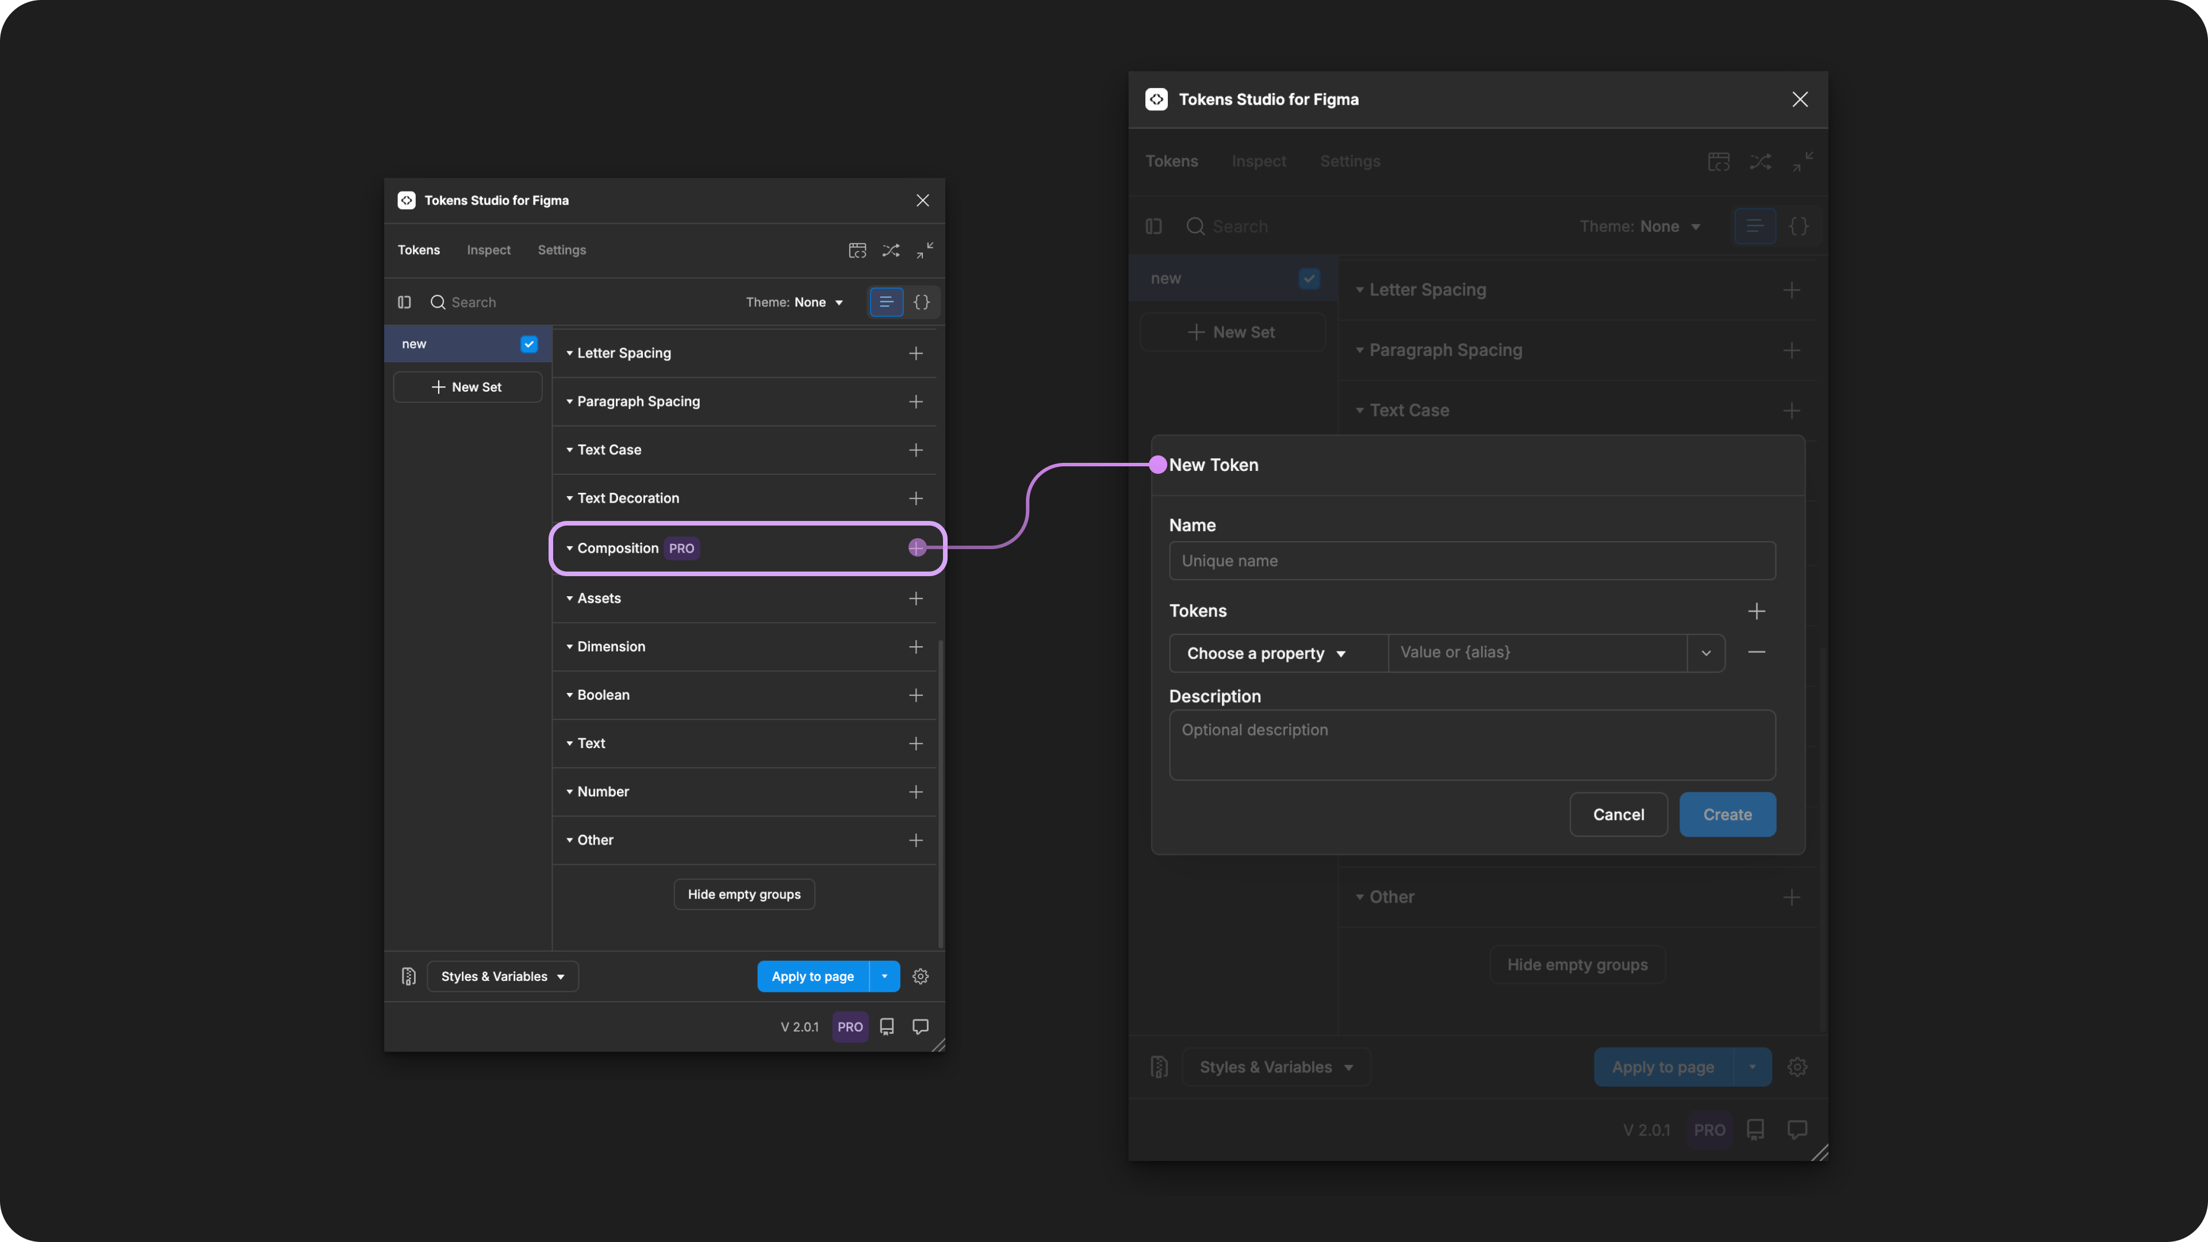2208x1242 pixels.
Task: Open the Theme: None dropdown in left window
Action: click(x=795, y=302)
